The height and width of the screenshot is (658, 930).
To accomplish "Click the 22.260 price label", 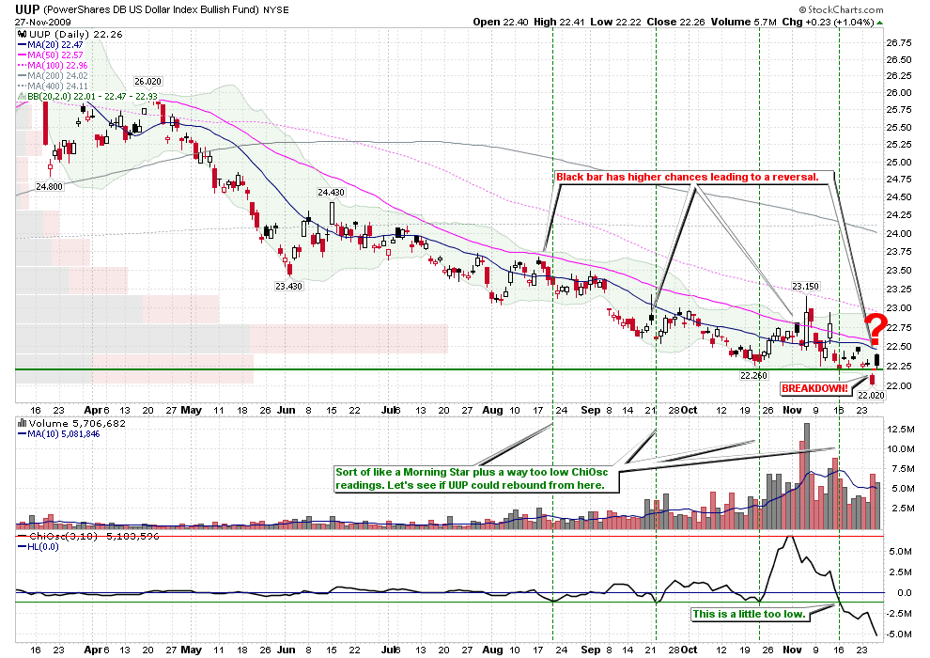I will [x=753, y=376].
